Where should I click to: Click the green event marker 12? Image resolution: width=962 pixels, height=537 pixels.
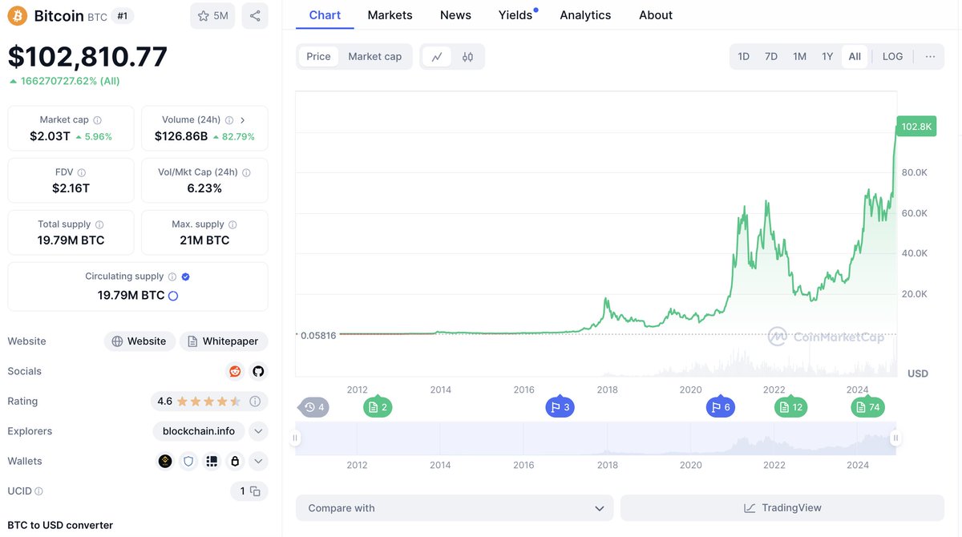point(790,407)
